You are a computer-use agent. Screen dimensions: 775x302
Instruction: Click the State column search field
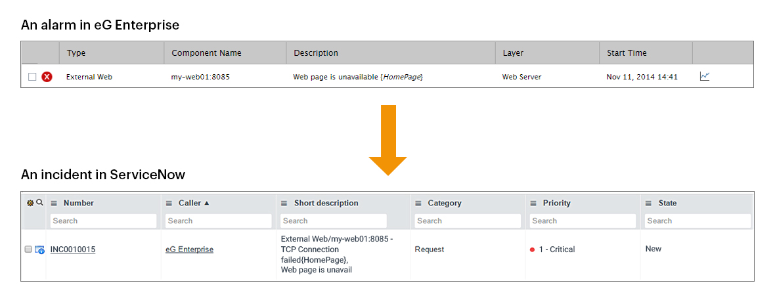(x=698, y=221)
